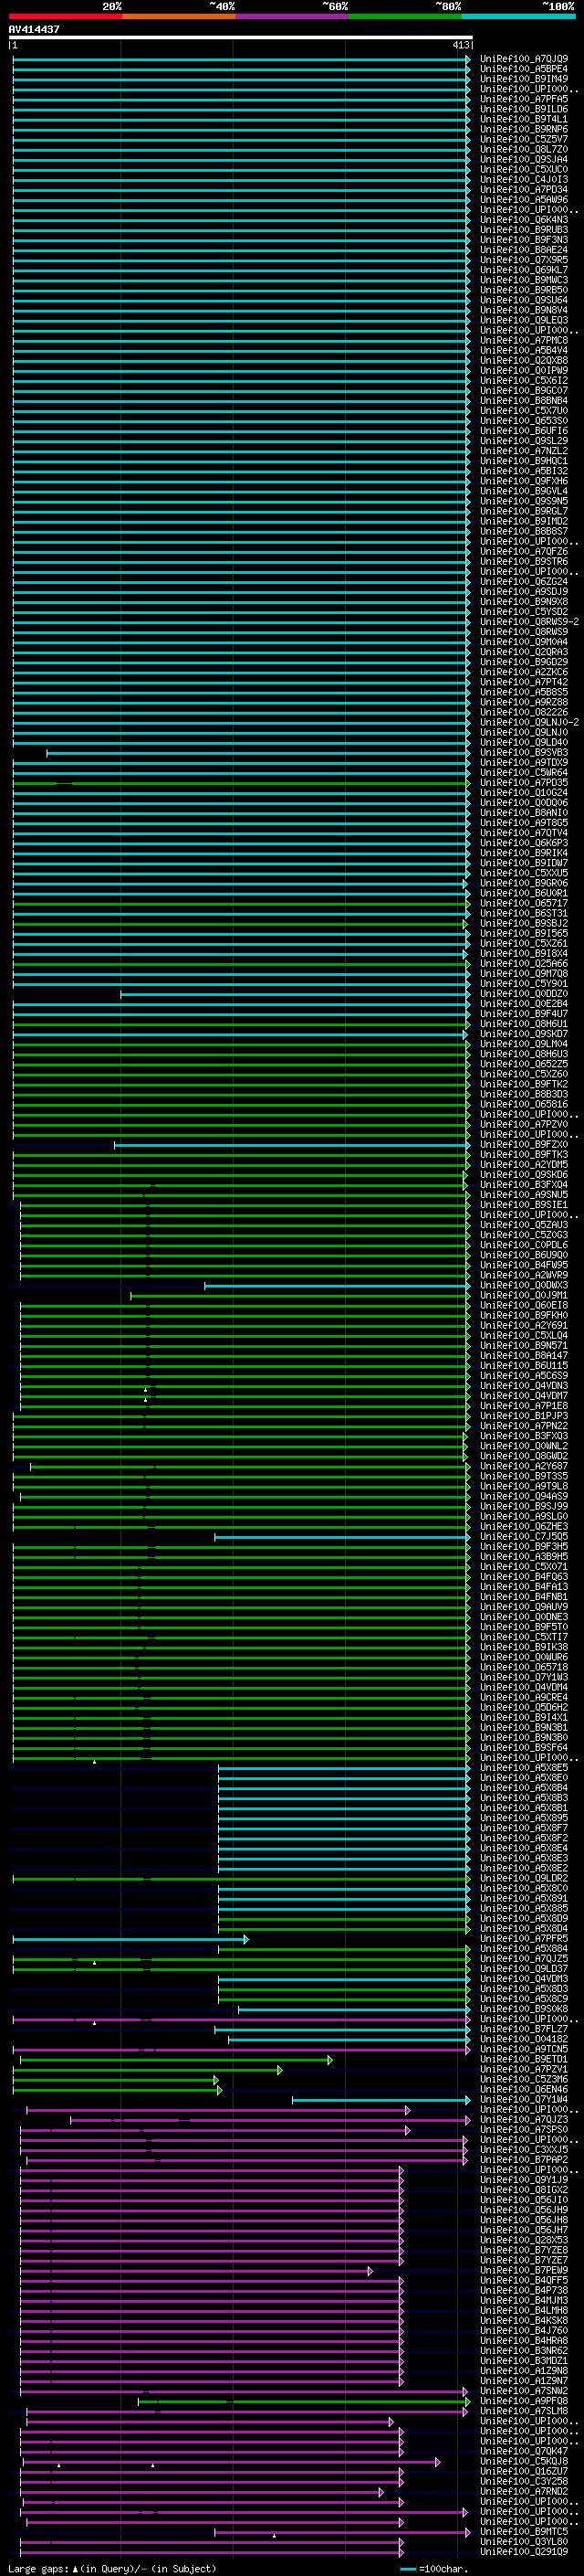Click the cyan alignment bar for UniRef100_A5X8E5

click(x=344, y=1767)
